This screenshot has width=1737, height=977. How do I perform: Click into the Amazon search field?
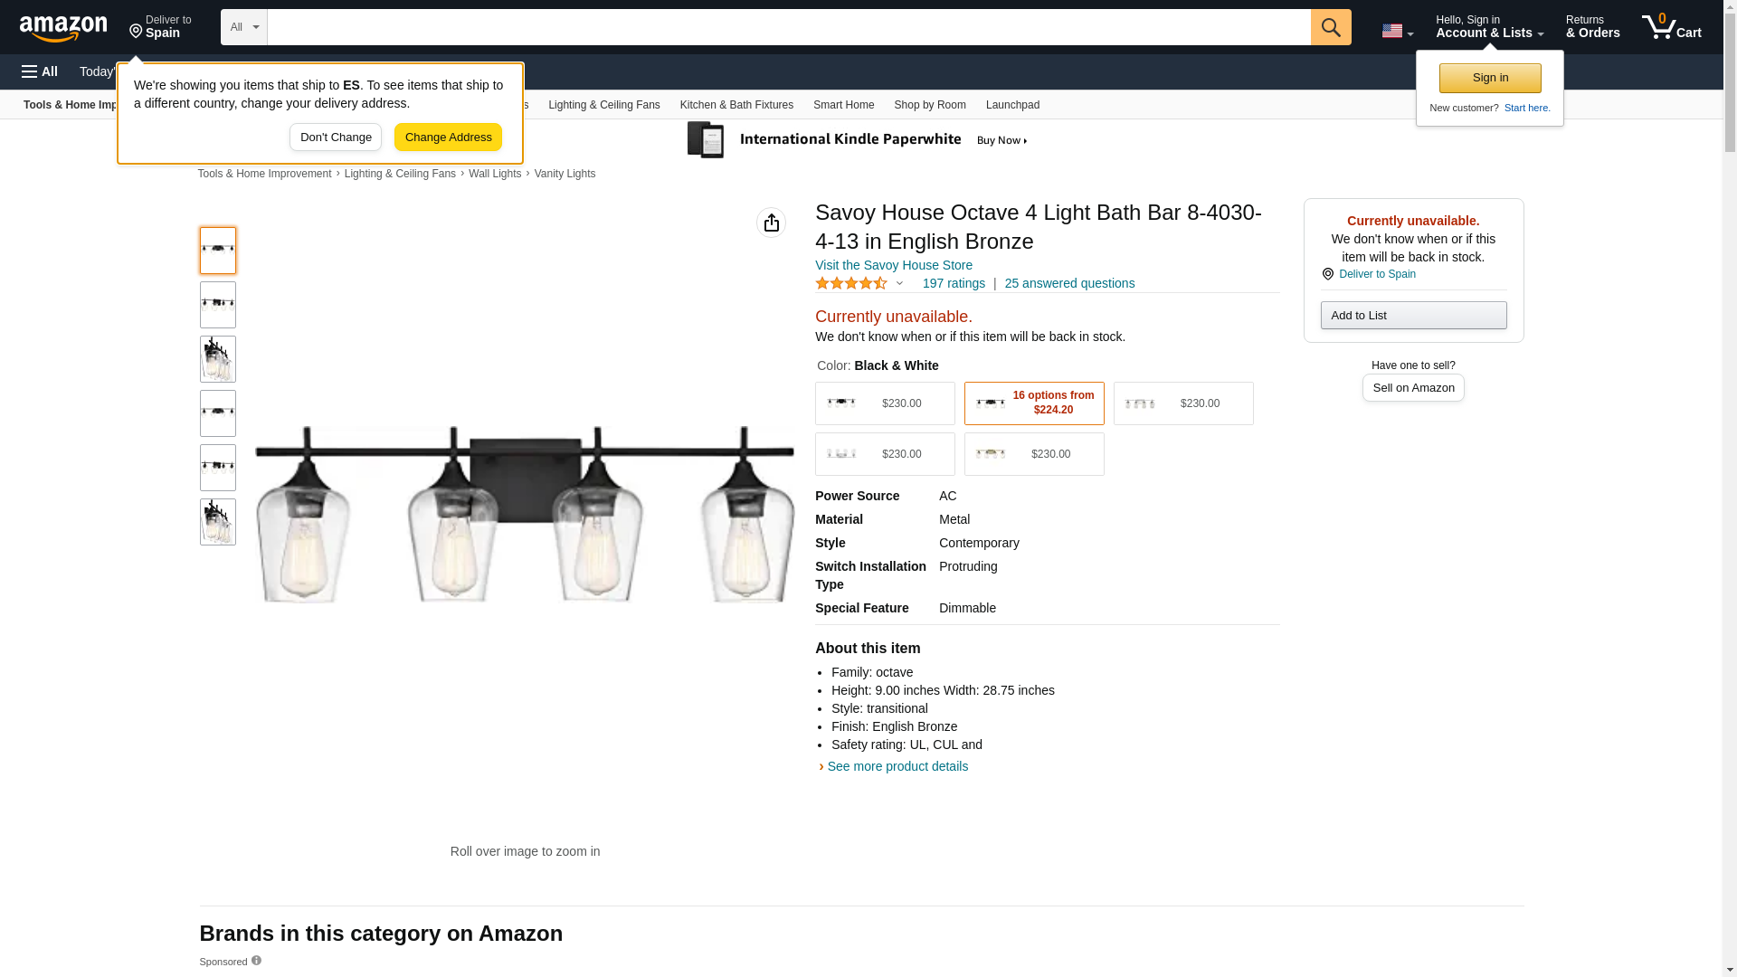(787, 27)
